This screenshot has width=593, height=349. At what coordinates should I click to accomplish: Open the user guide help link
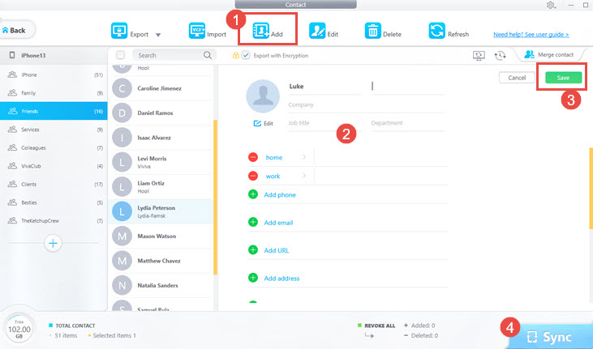(531, 34)
